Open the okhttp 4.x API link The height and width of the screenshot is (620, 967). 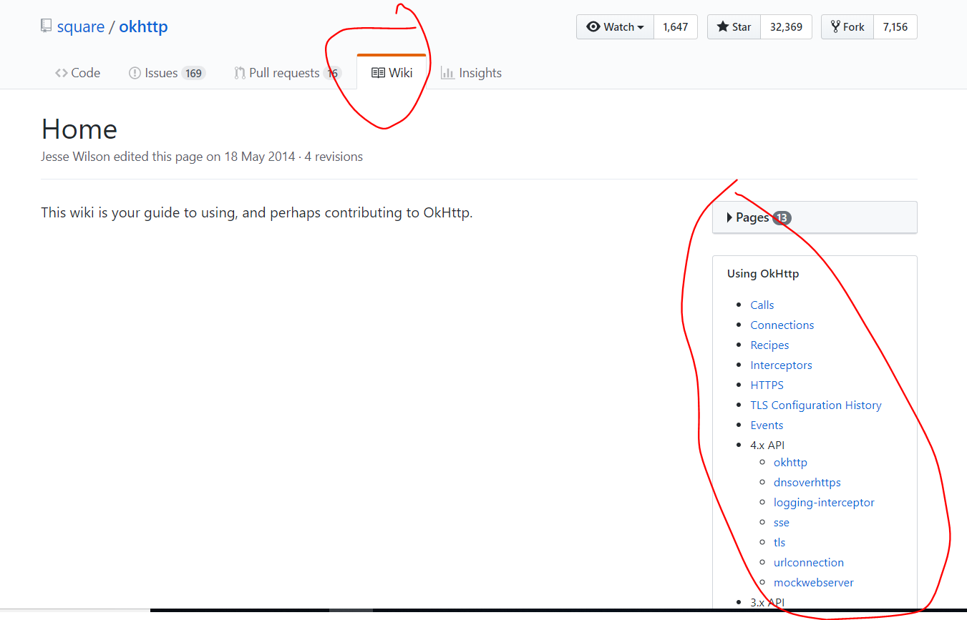(x=790, y=462)
